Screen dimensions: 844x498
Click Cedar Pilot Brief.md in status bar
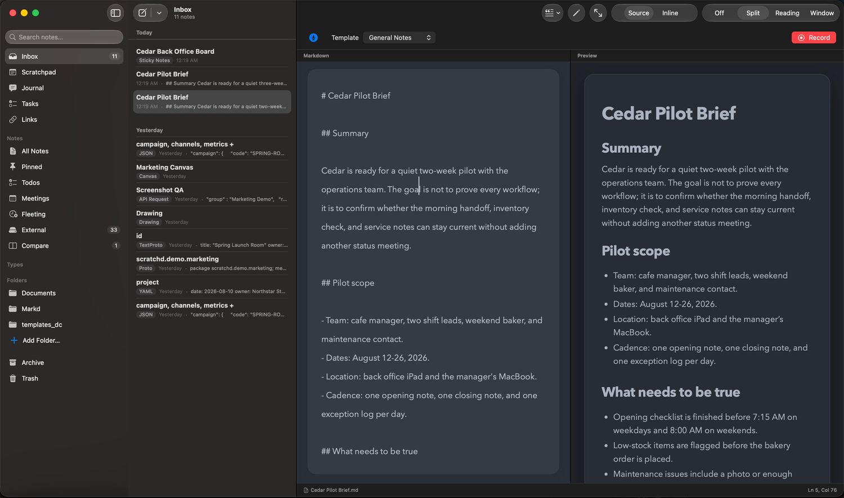coord(331,490)
